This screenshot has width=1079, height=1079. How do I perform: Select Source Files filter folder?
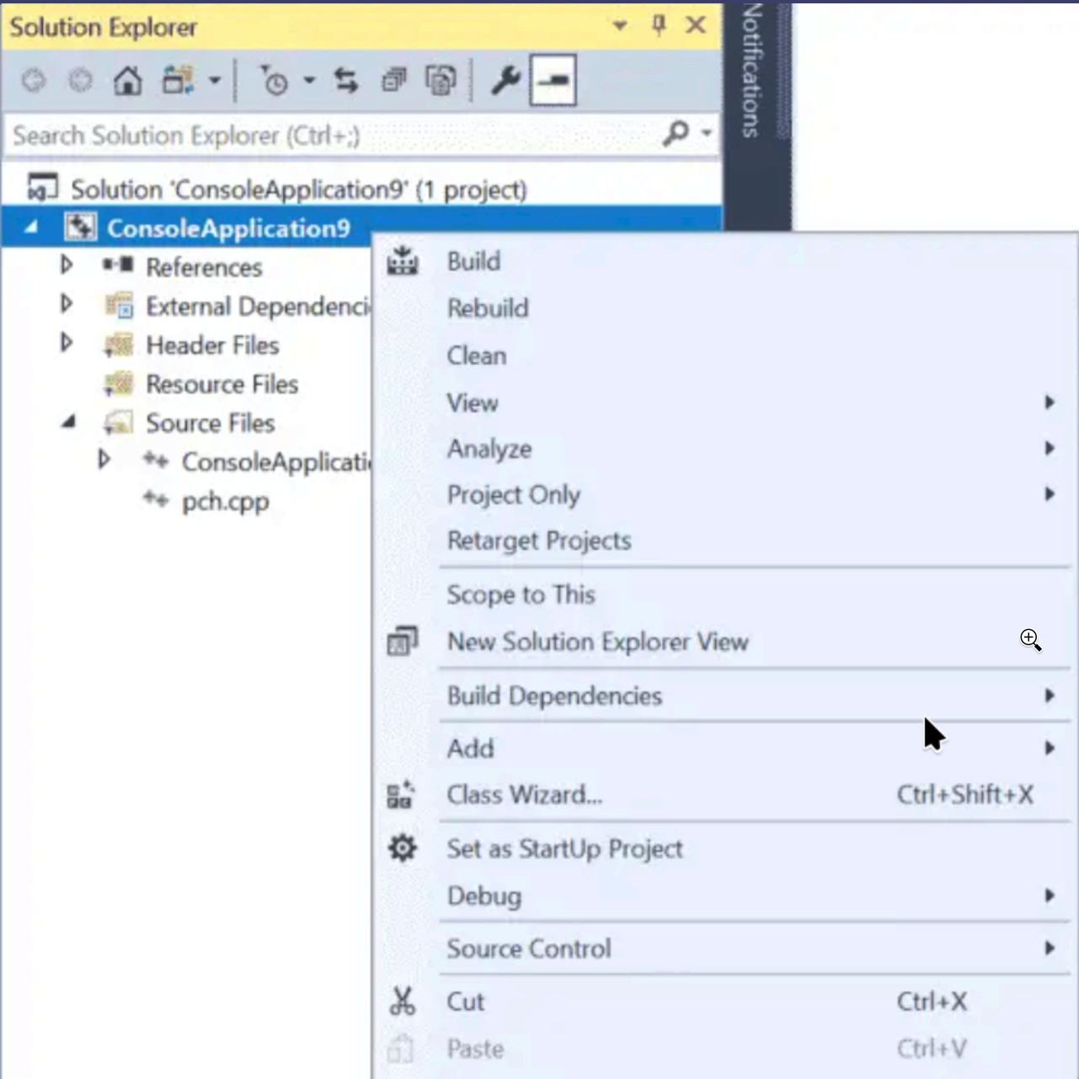coord(210,423)
